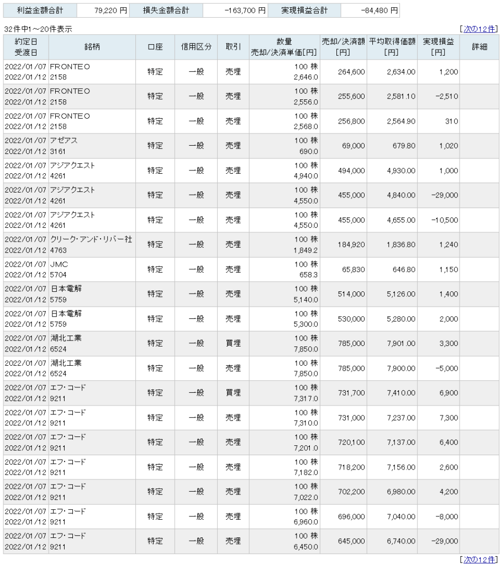
Task: Click the -10,500 realized loss cell
Action: [x=445, y=220]
